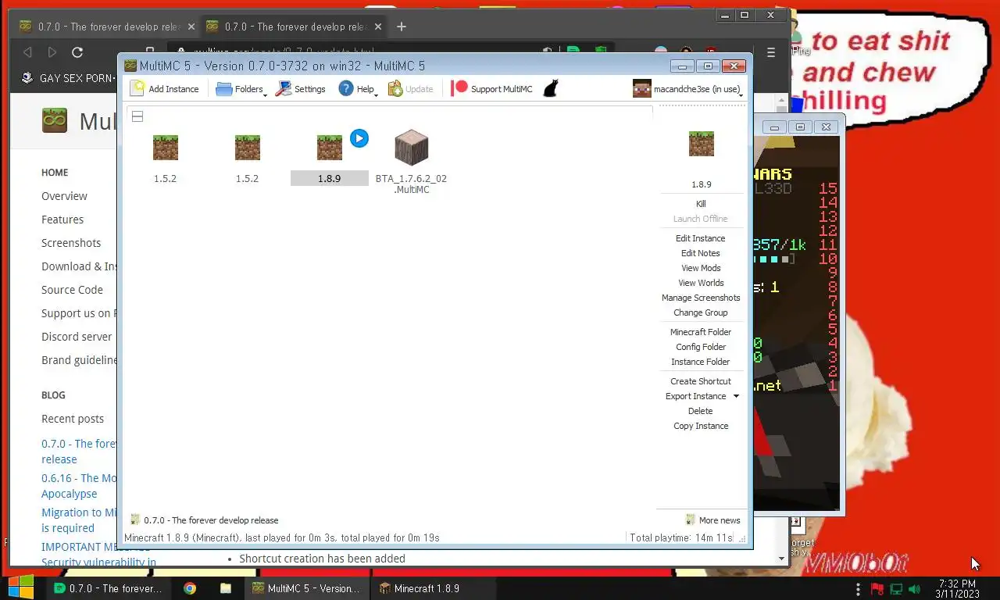Show hidden tray icons via dots
The image size is (1000, 600).
(x=858, y=588)
